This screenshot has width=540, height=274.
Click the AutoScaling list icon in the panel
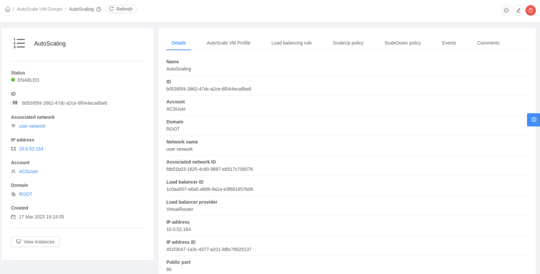[19, 43]
